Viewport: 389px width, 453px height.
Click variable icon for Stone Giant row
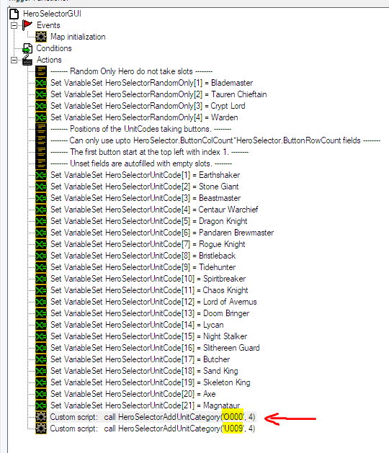point(41,187)
